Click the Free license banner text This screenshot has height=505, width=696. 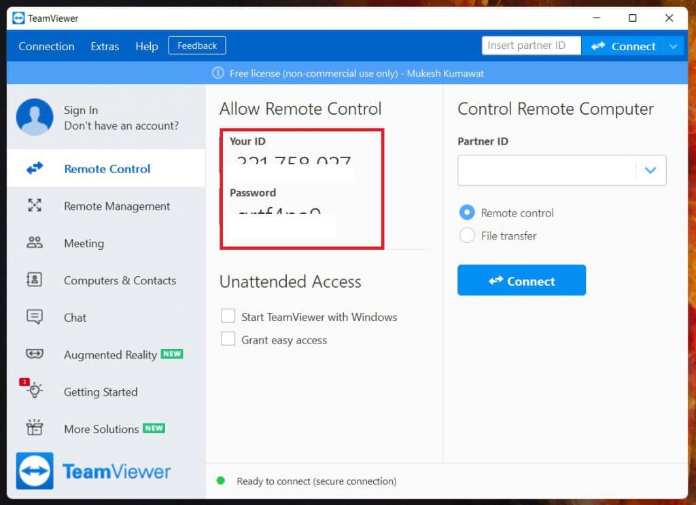356,73
